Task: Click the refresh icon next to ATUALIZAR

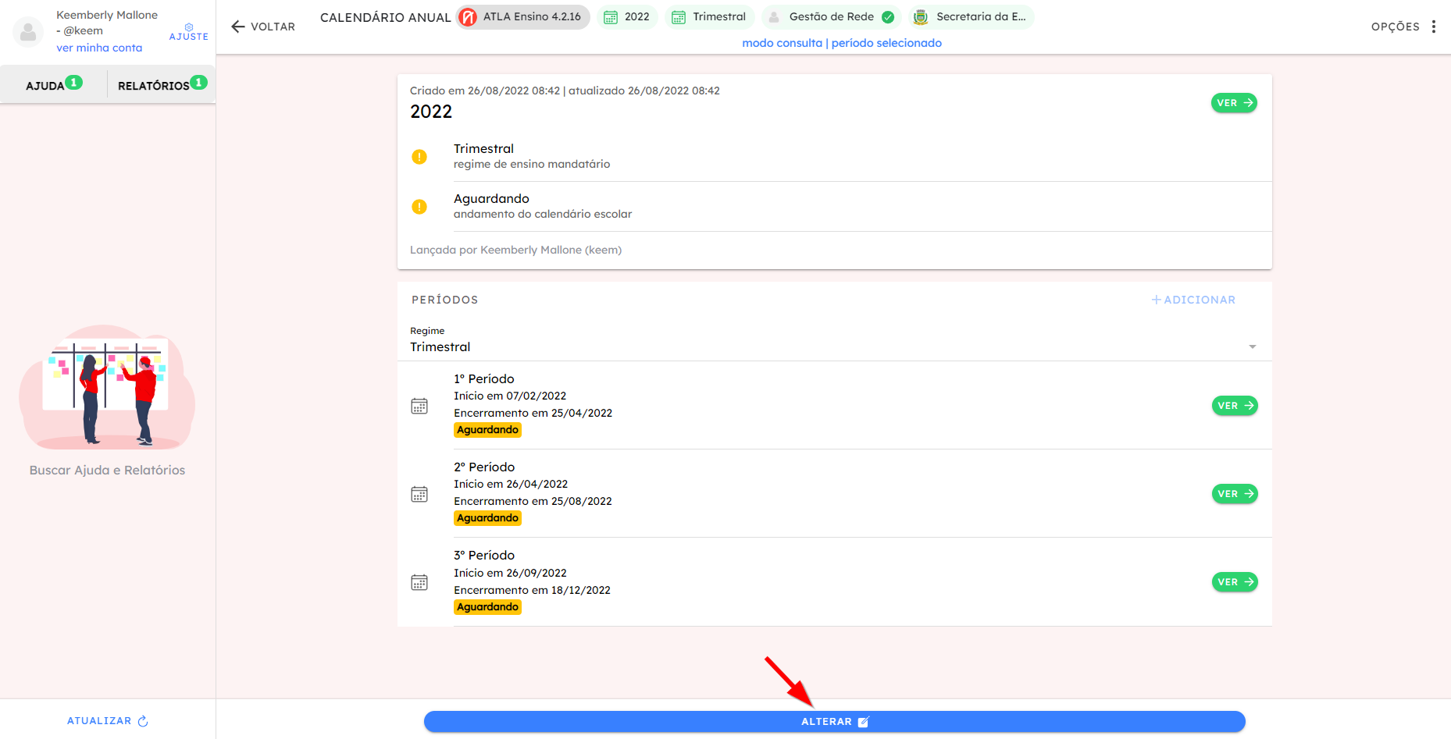Action: pos(143,721)
